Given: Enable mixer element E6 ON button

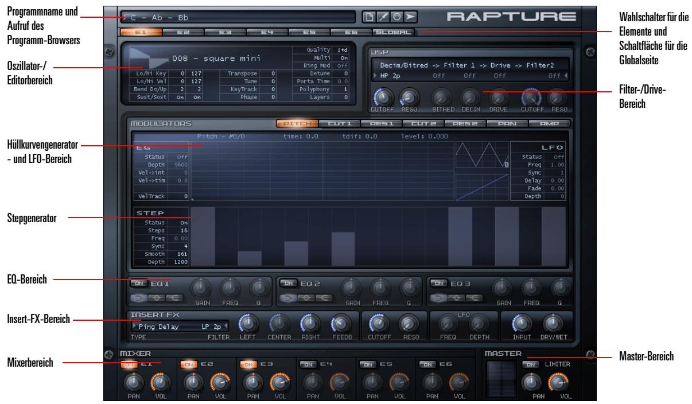Looking at the screenshot, I should (x=426, y=364).
